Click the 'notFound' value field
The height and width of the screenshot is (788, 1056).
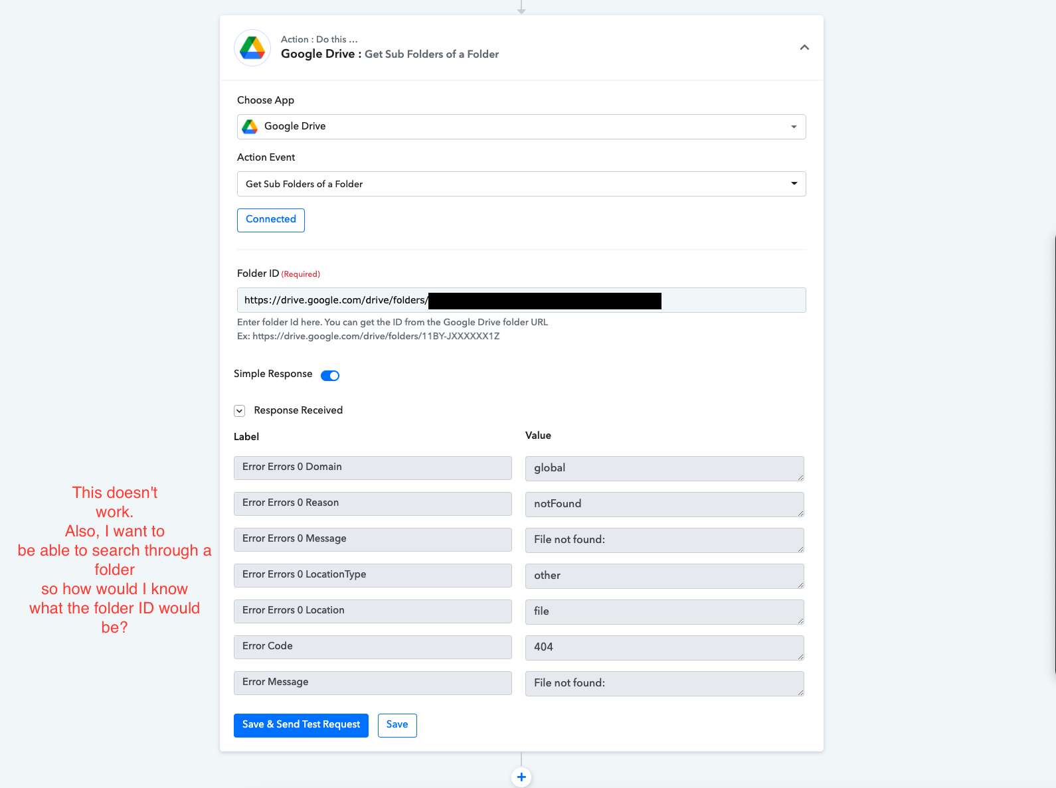pos(665,504)
